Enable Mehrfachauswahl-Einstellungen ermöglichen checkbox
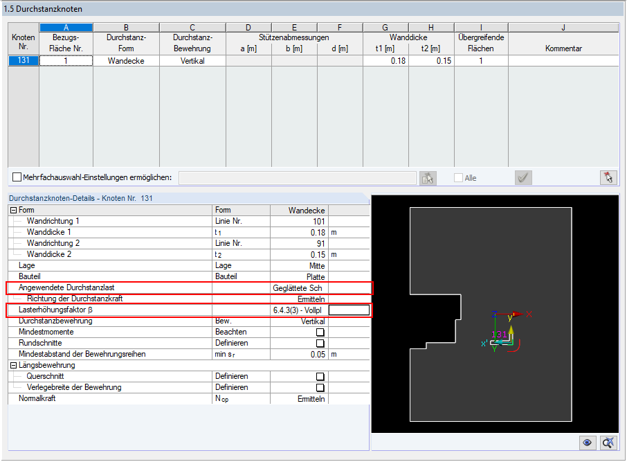Image resolution: width=627 pixels, height=462 pixels. pos(17,177)
